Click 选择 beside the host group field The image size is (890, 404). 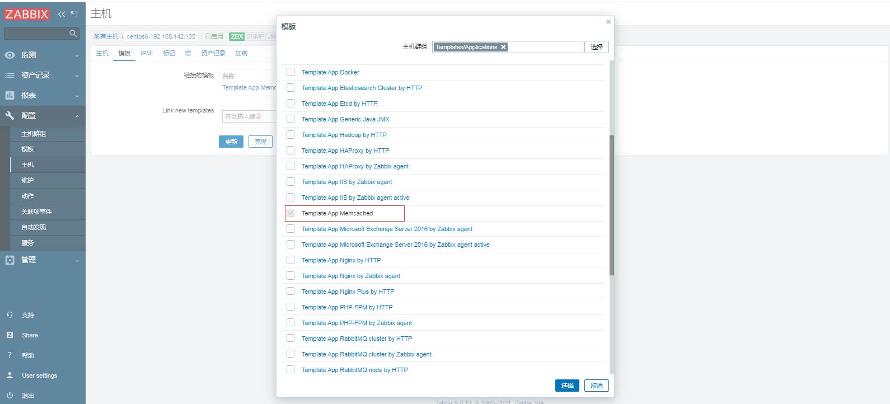[x=597, y=47]
